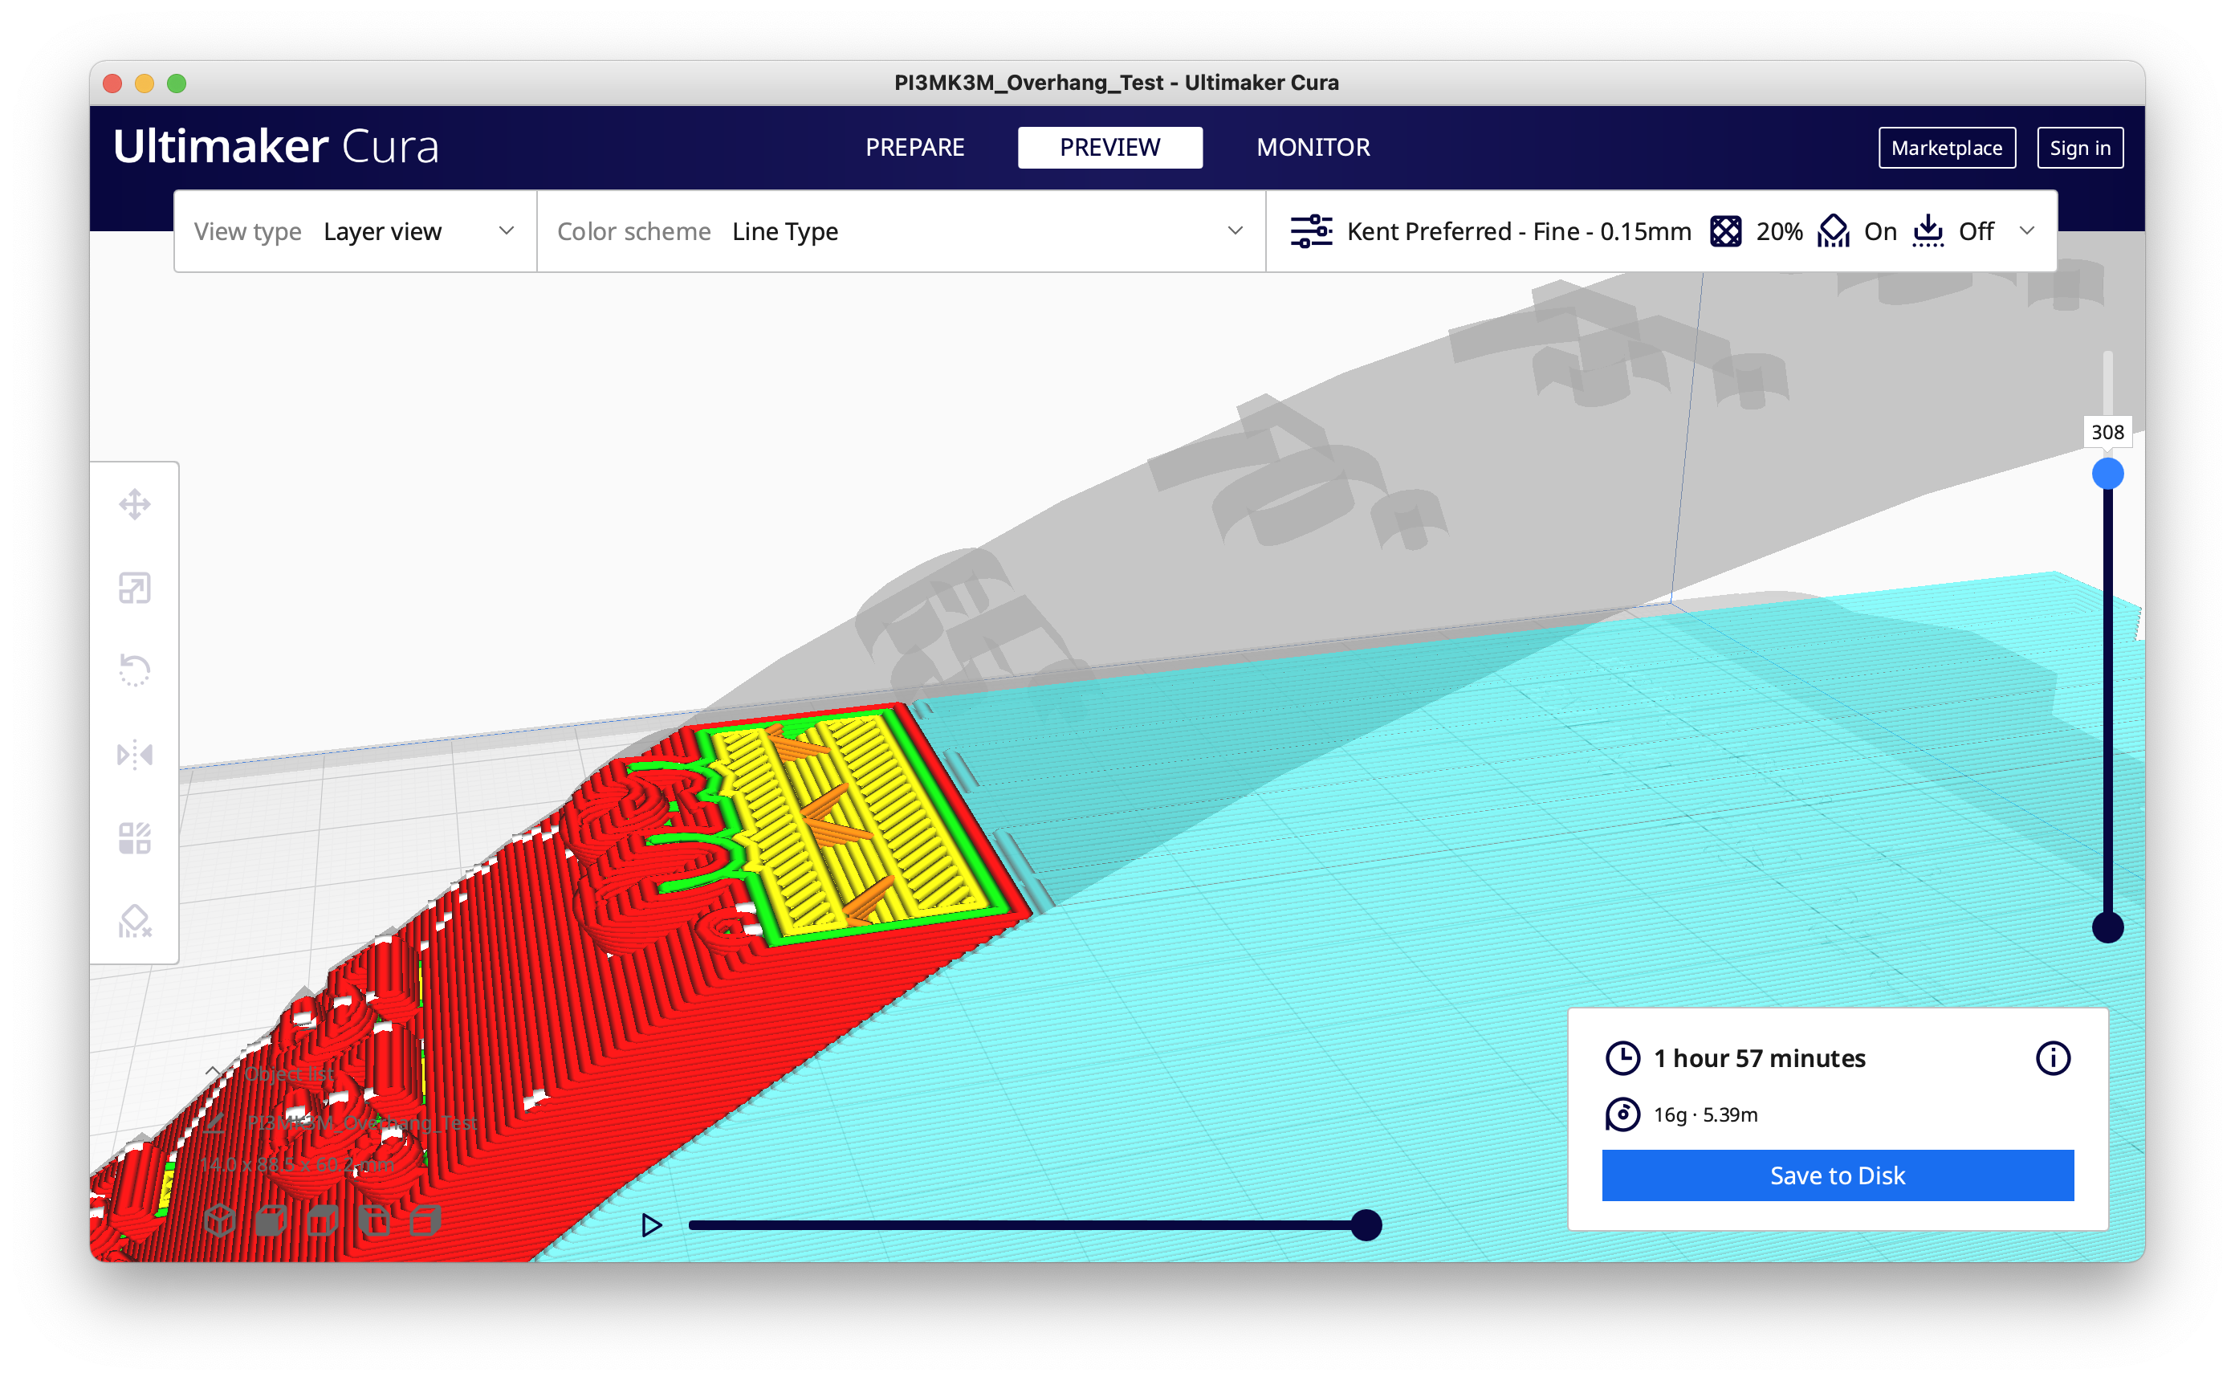Click the support status icon
The height and width of the screenshot is (1381, 2235).
pos(1834,231)
